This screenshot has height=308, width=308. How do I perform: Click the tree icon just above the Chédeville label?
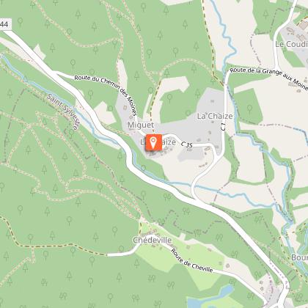(x=161, y=222)
